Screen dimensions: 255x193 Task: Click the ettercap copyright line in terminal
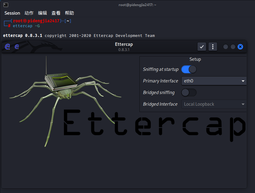coord(79,36)
